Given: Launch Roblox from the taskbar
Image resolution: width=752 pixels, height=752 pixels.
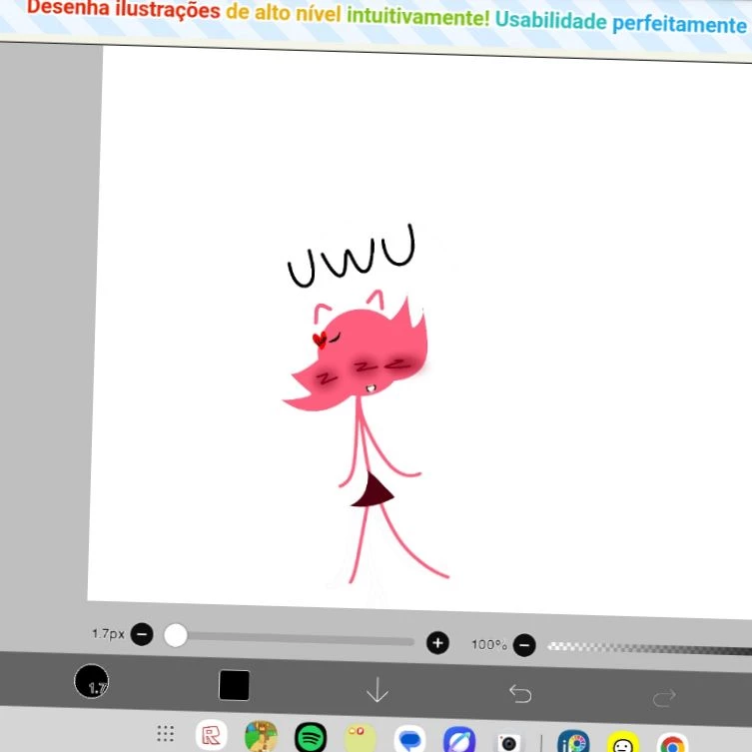Looking at the screenshot, I should click(x=212, y=735).
